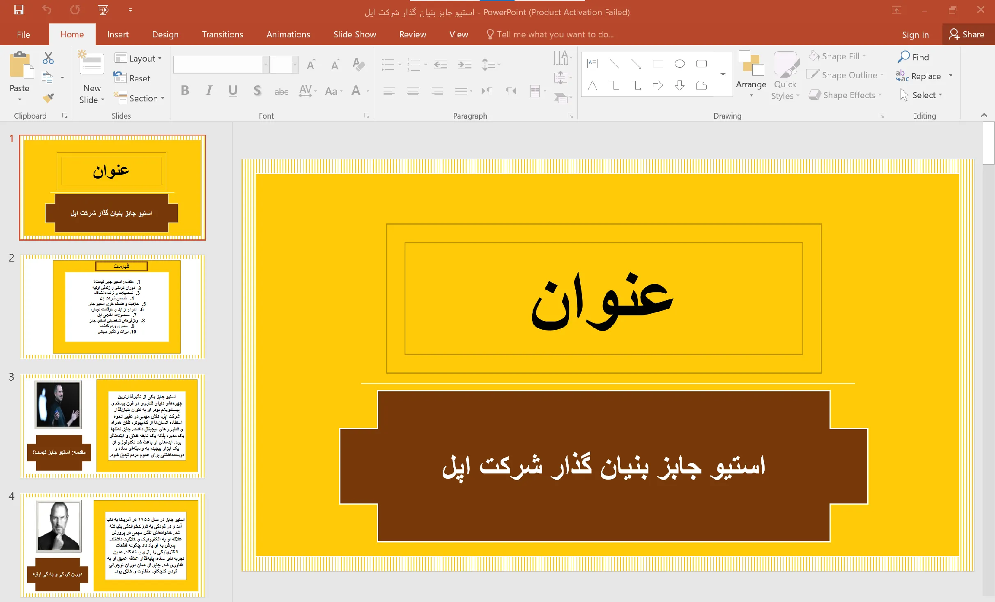Screen dimensions: 995x602
Task: Open the Review tab
Action: point(413,34)
